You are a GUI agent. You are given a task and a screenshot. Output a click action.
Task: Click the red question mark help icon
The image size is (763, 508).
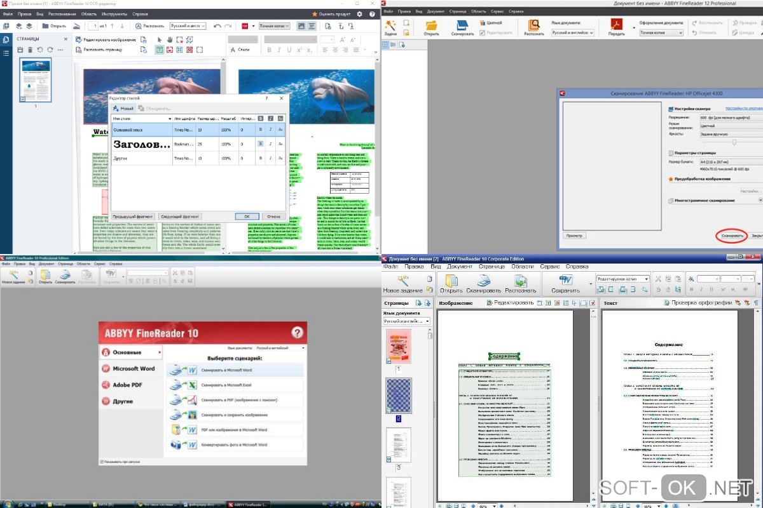click(297, 332)
